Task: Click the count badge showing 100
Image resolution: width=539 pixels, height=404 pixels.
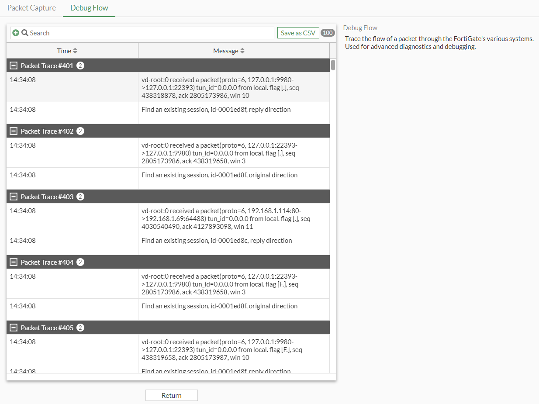Action: tap(327, 32)
